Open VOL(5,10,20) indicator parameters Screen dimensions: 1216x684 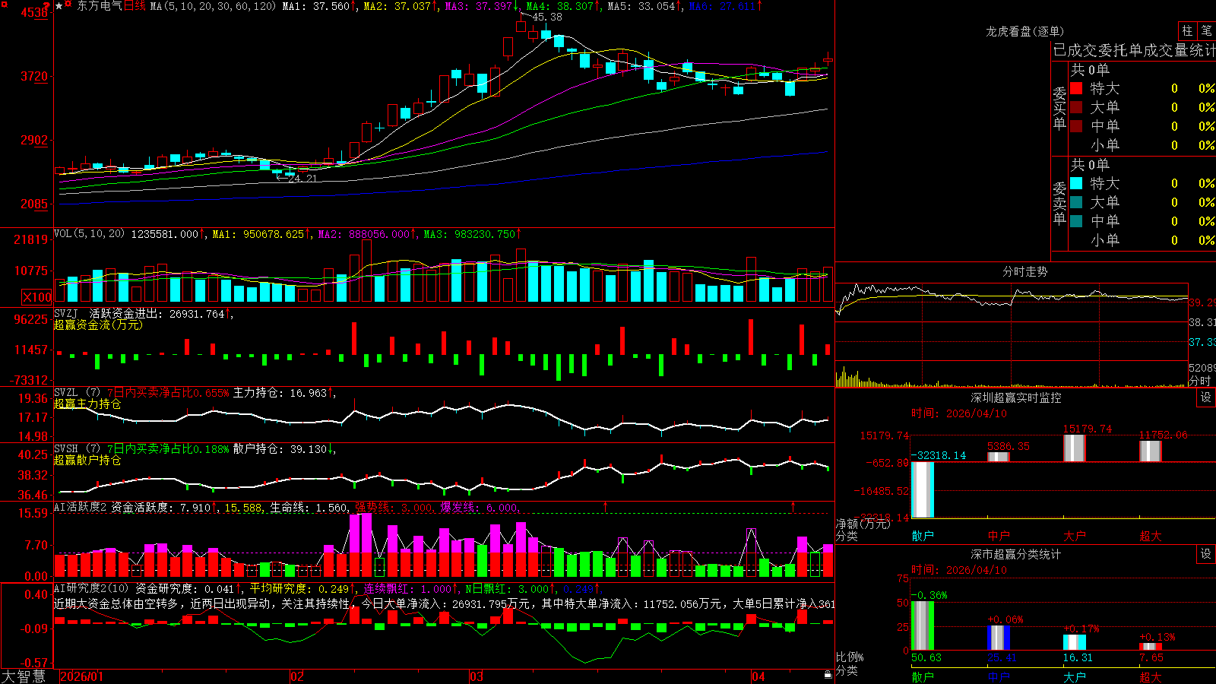[89, 234]
